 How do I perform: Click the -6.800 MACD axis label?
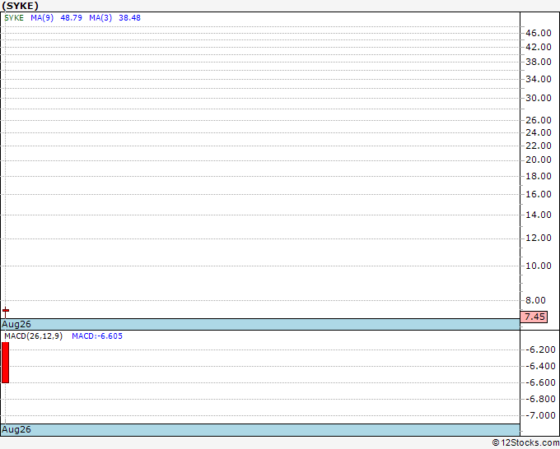541,399
